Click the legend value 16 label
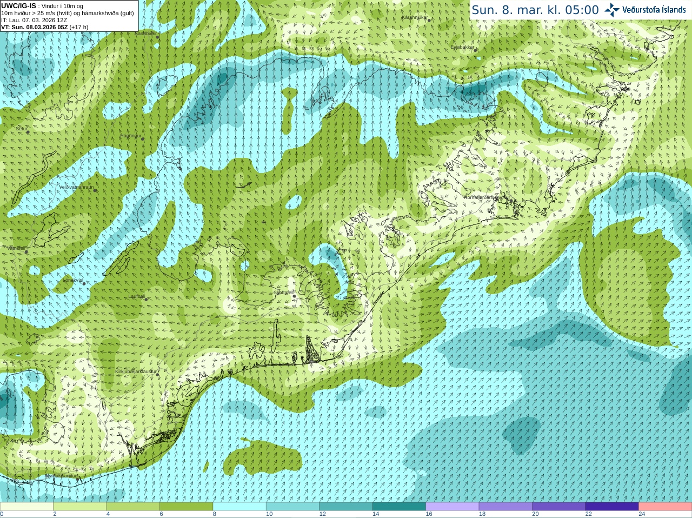Image resolution: width=692 pixels, height=518 pixels. pyautogui.click(x=429, y=514)
